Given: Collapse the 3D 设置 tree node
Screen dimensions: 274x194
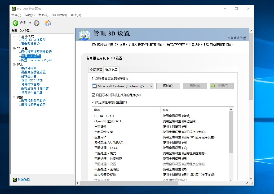Looking at the screenshot, I should point(14,48).
